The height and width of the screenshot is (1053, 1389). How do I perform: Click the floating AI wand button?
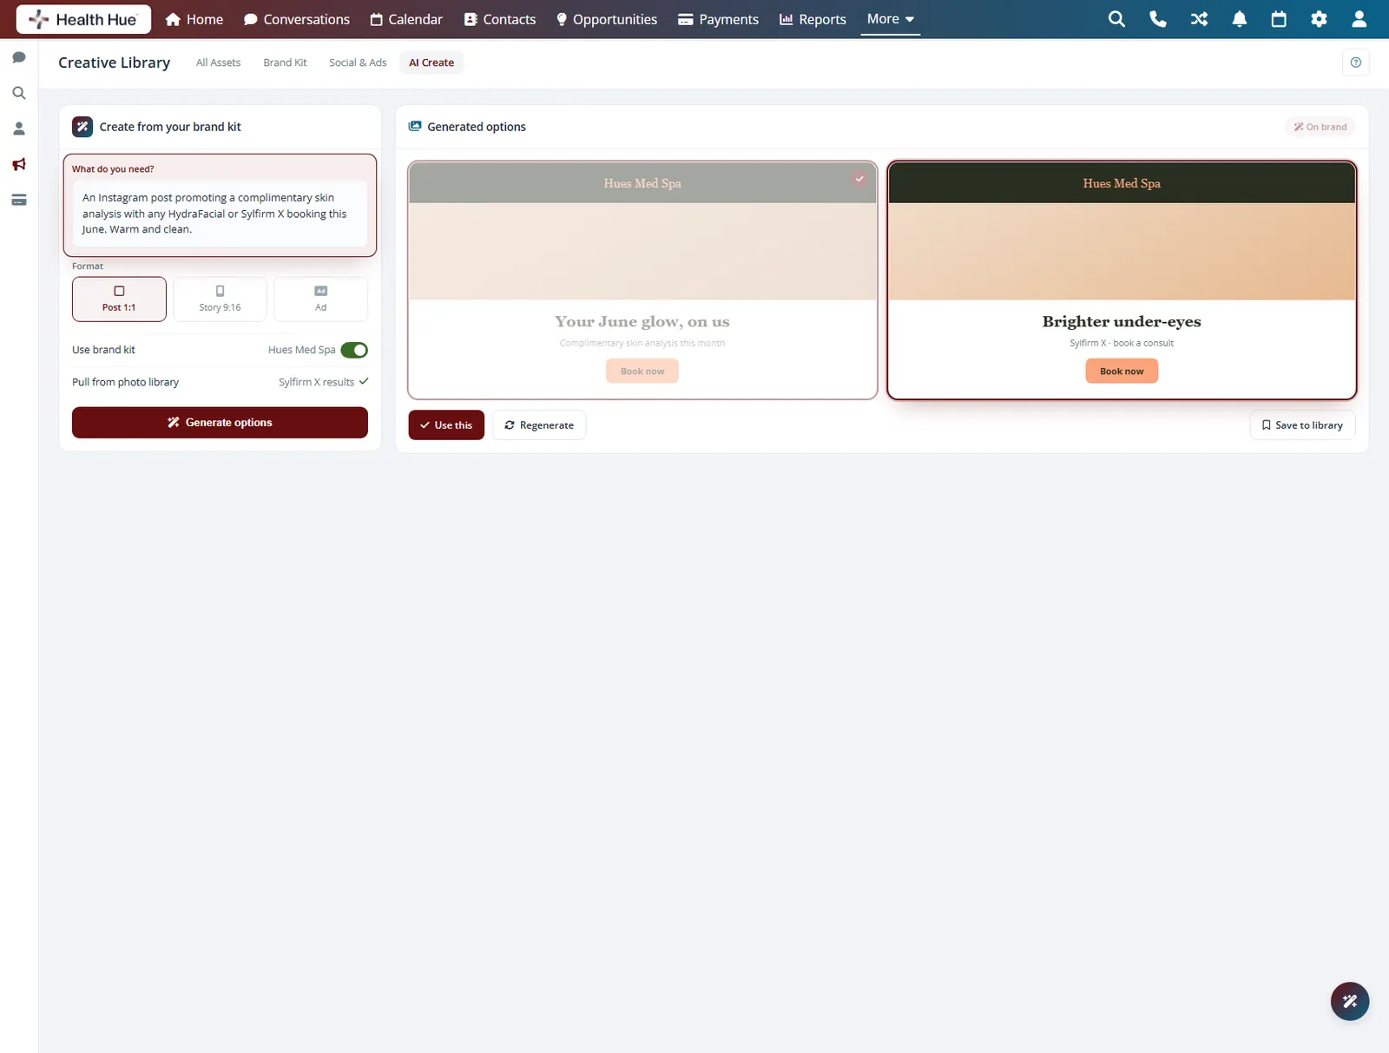1349,1001
